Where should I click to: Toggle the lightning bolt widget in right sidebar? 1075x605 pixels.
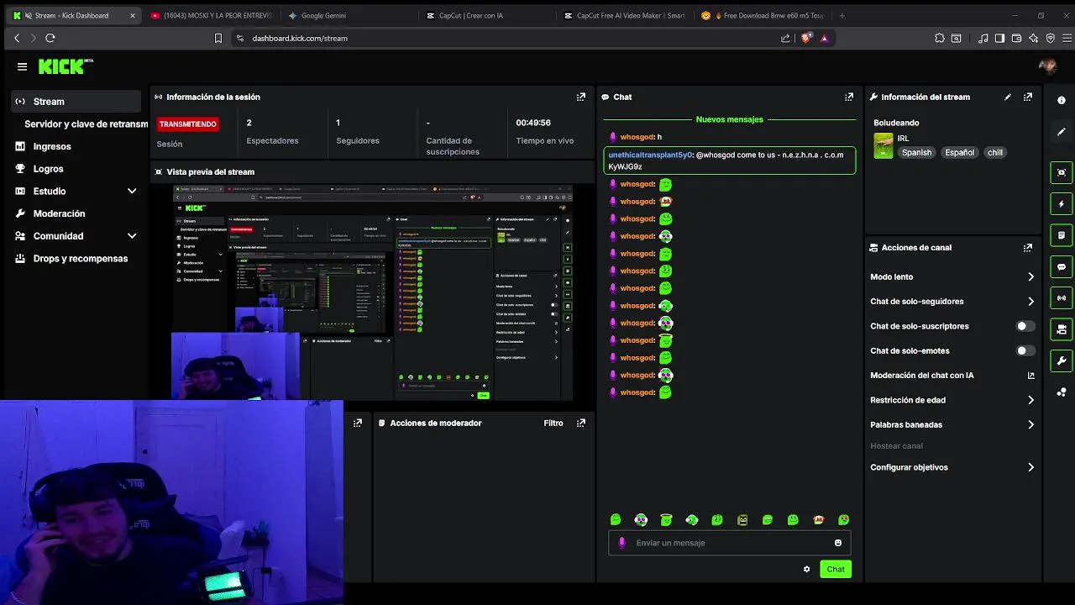[1062, 203]
